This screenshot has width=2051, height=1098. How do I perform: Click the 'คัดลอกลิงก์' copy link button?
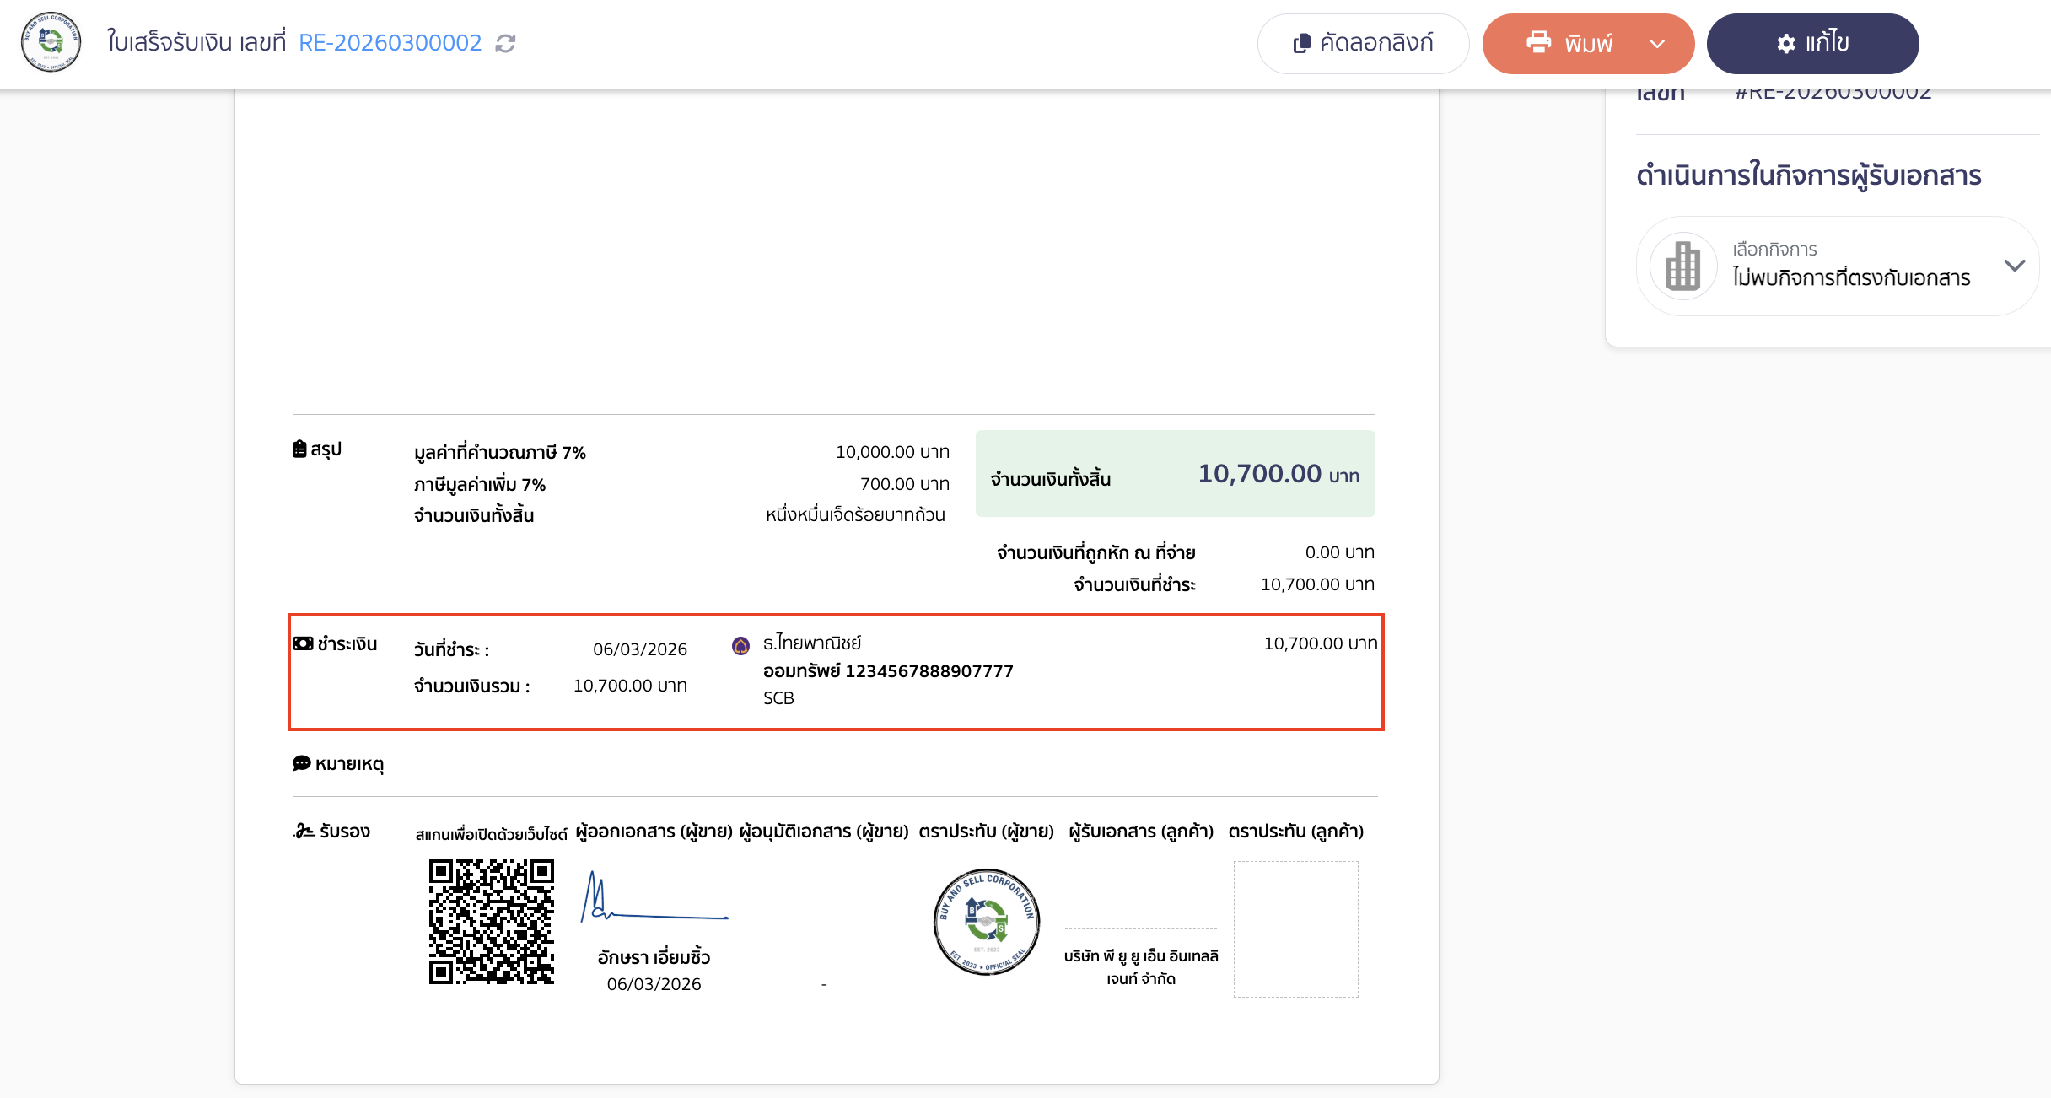tap(1363, 44)
